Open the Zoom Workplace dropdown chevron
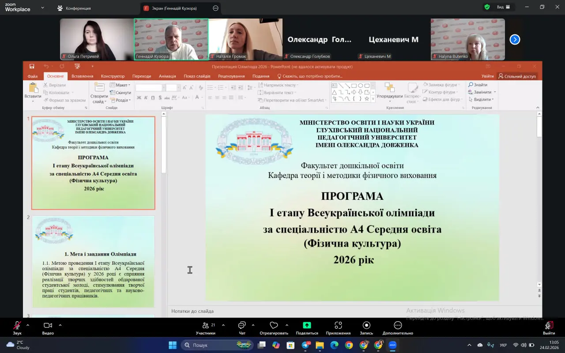Viewport: 565px width, 353px height. [42, 8]
